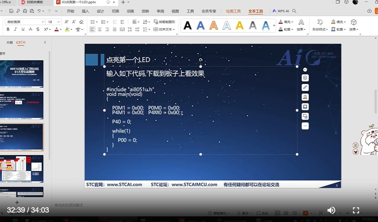378x222 pixels.
Task: Click the Print Preview icon
Action: [32, 11]
